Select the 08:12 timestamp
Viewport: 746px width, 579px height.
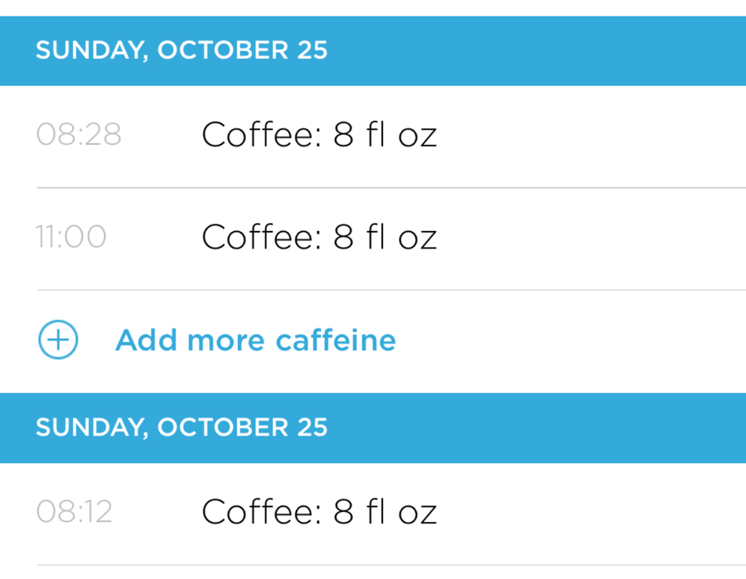[x=75, y=512]
